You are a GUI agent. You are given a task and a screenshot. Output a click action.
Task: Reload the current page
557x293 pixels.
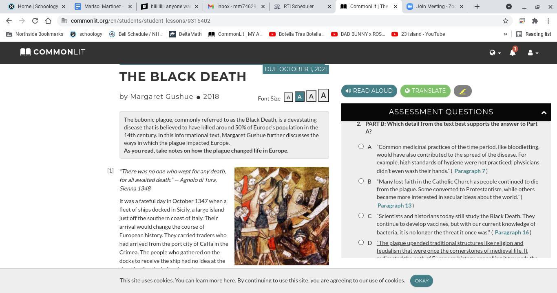click(x=35, y=21)
